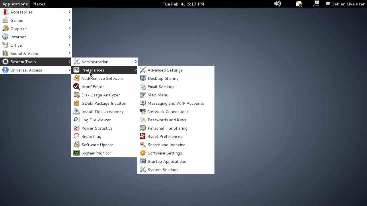The width and height of the screenshot is (367, 206).
Task: Expand the Accessories submenu arrow
Action: (x=70, y=12)
